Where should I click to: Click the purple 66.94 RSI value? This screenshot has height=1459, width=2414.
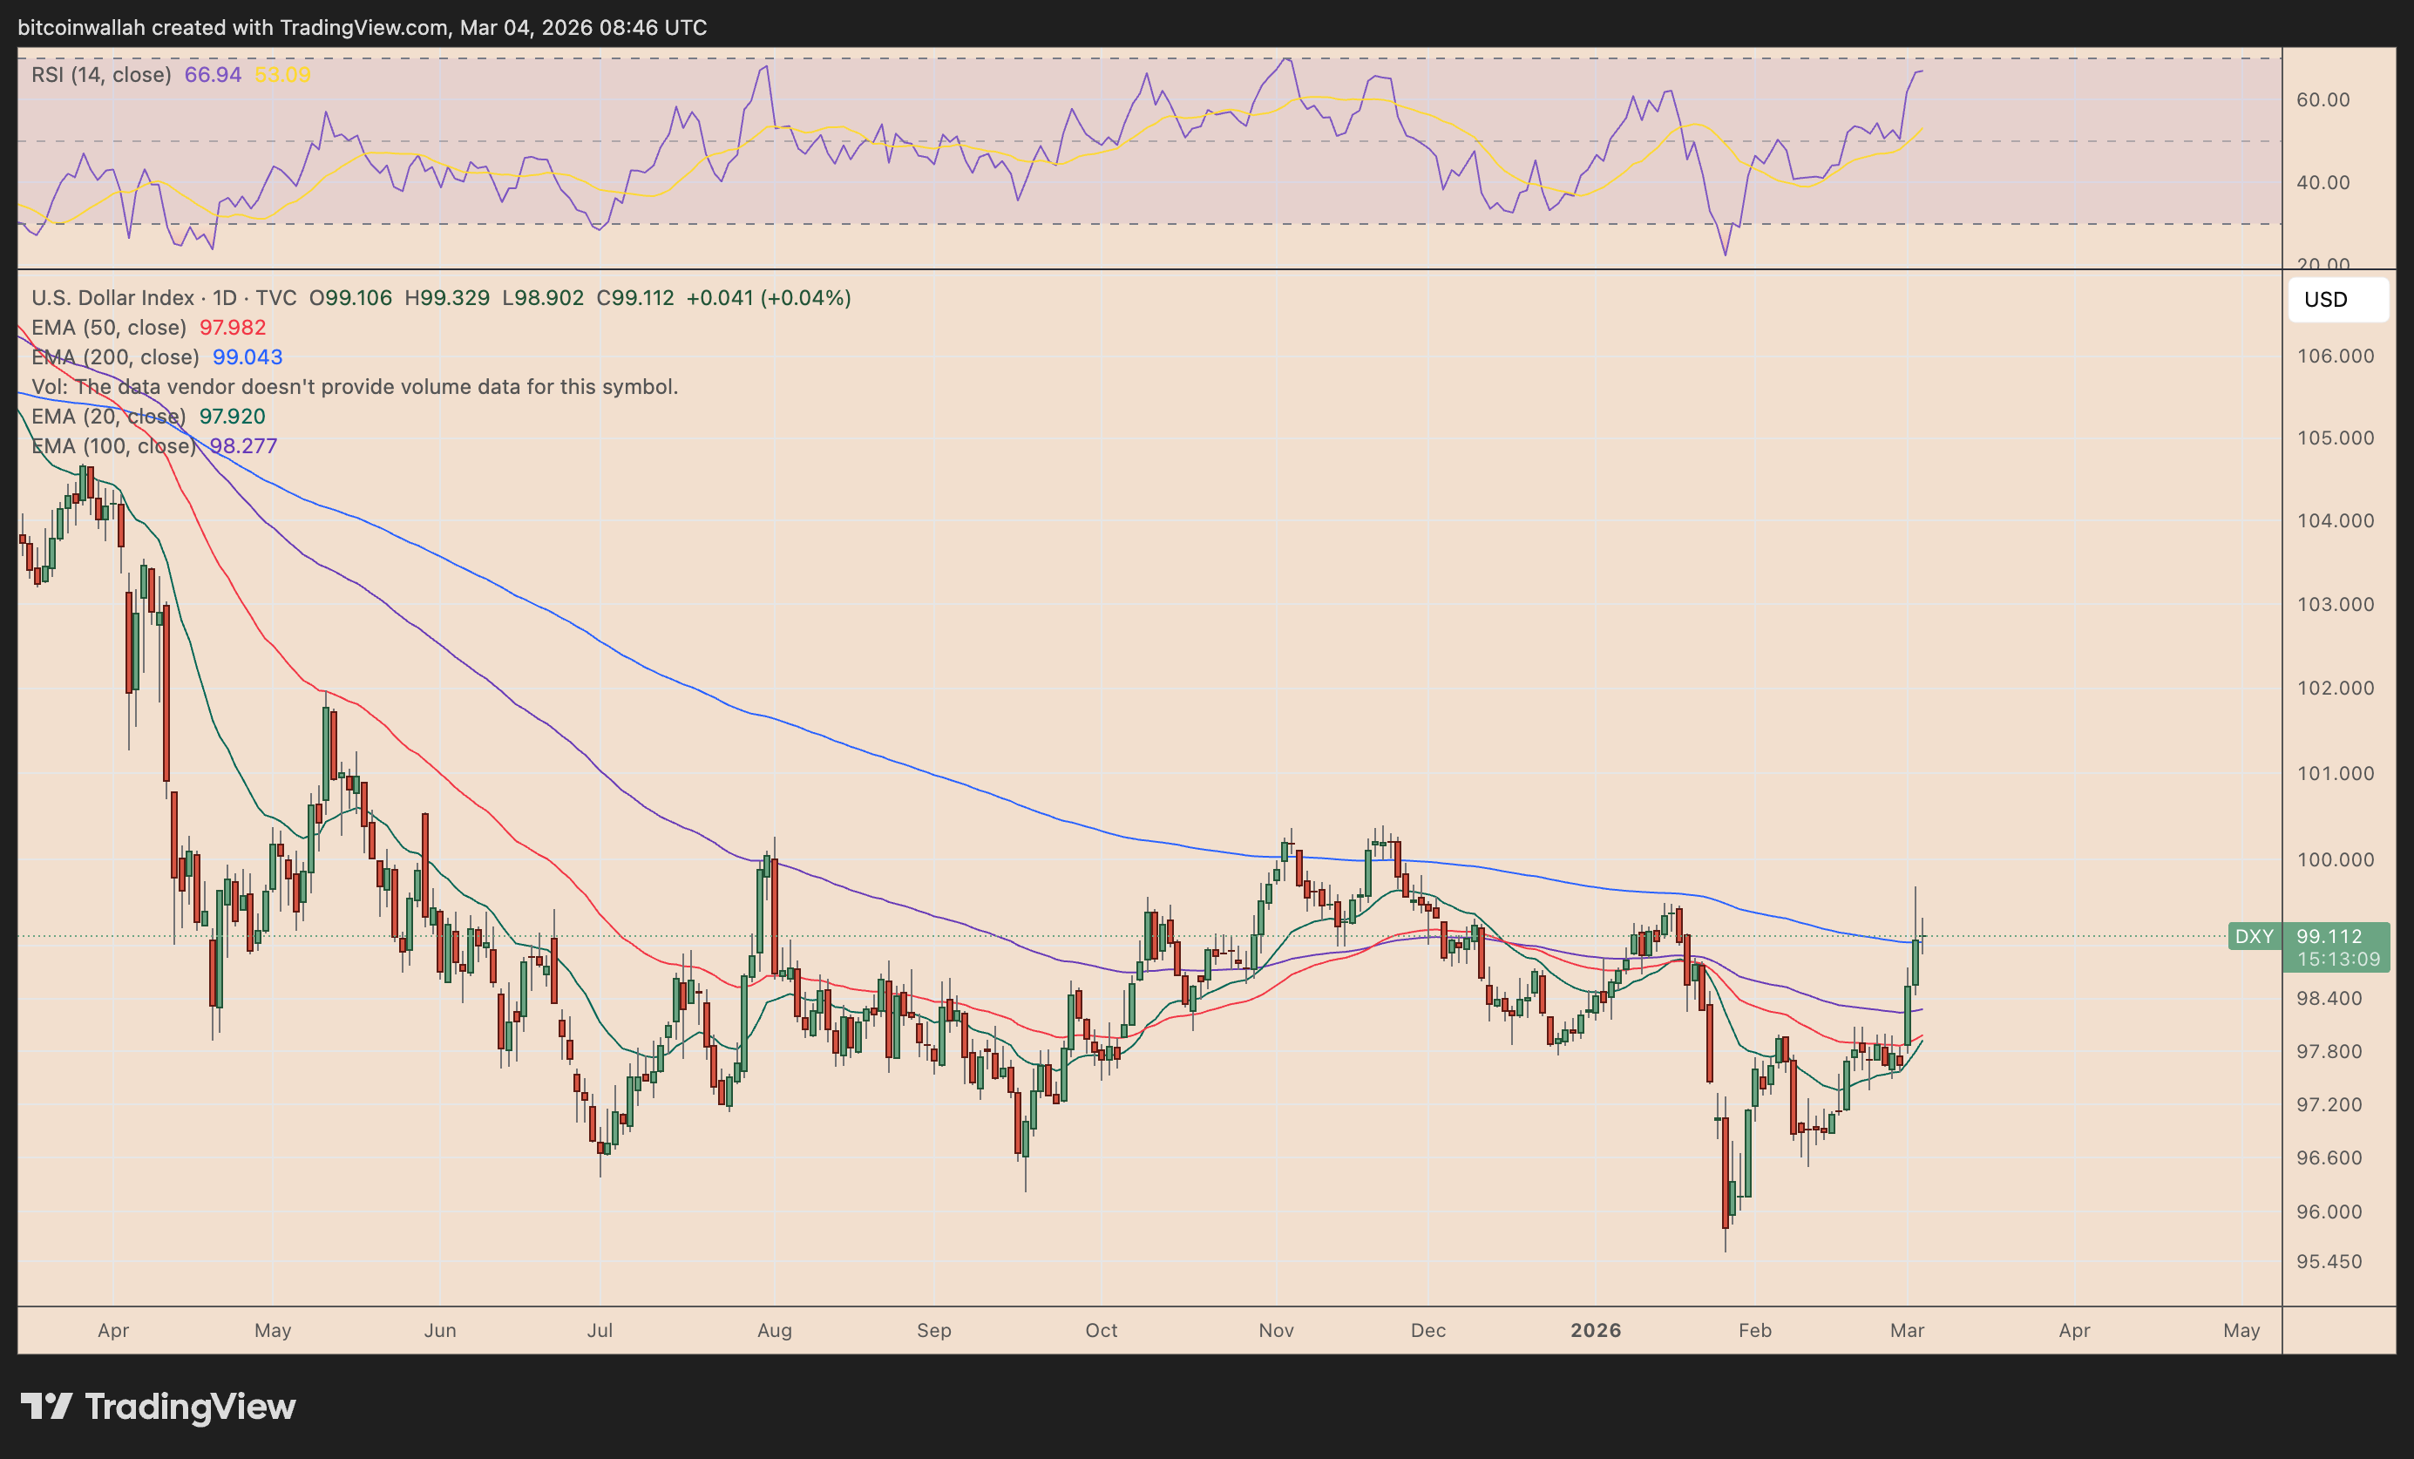click(212, 74)
